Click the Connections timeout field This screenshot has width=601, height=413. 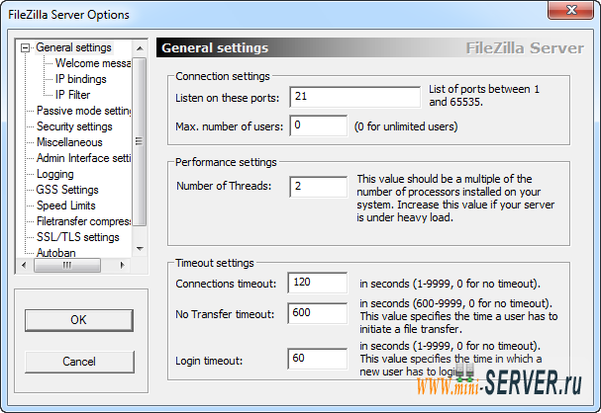pos(318,283)
